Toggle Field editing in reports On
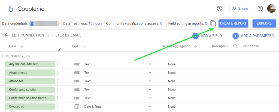The width and height of the screenshot is (279, 112). coord(207,23)
